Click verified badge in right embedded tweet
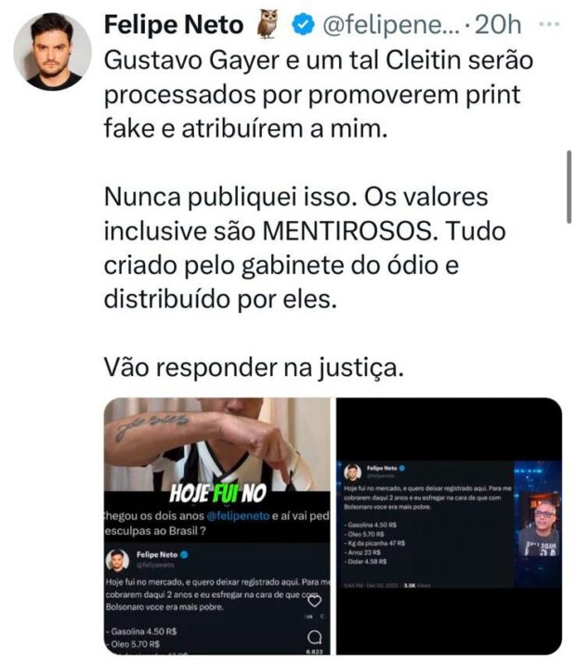 [x=401, y=468]
